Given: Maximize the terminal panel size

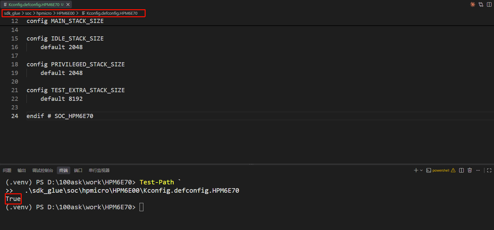Looking at the screenshot, I should point(489,170).
